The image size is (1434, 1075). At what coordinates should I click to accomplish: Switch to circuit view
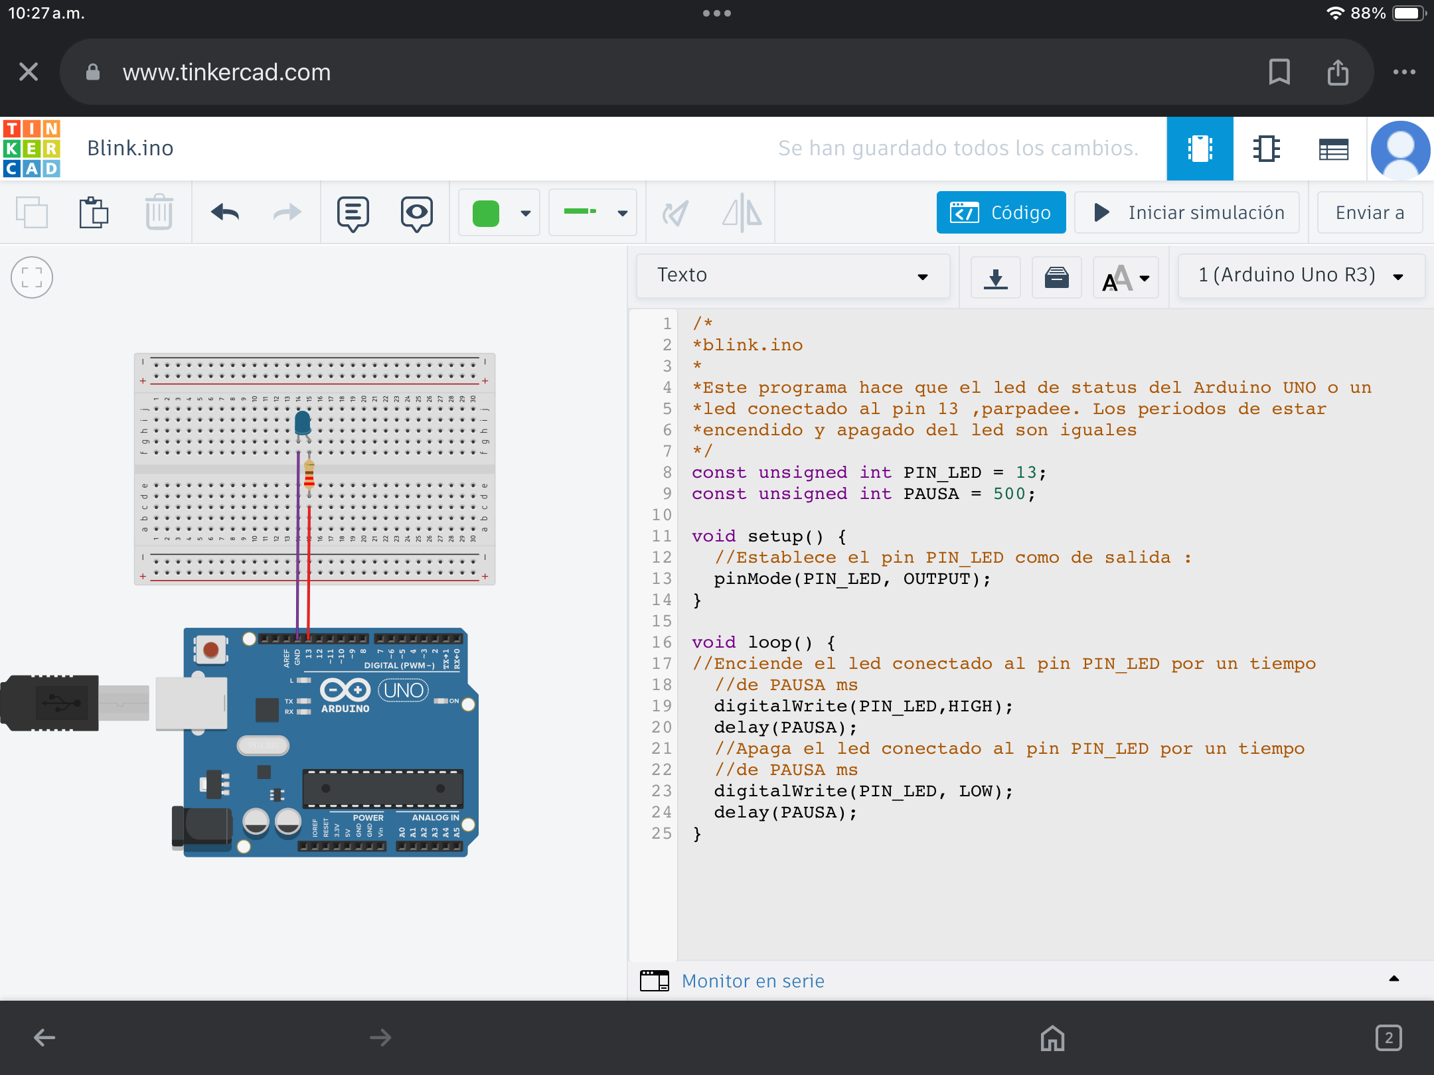pos(1200,149)
